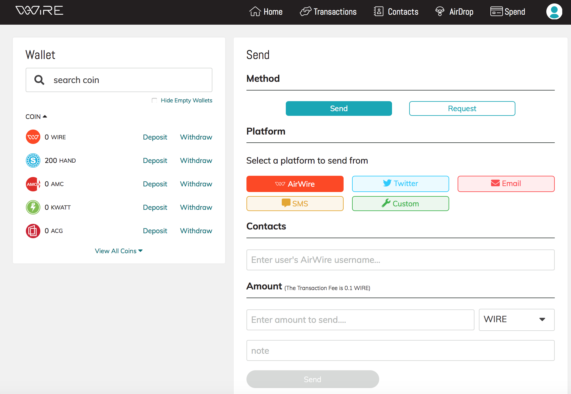The height and width of the screenshot is (394, 571).
Task: Open the AirDrop page
Action: (454, 12)
